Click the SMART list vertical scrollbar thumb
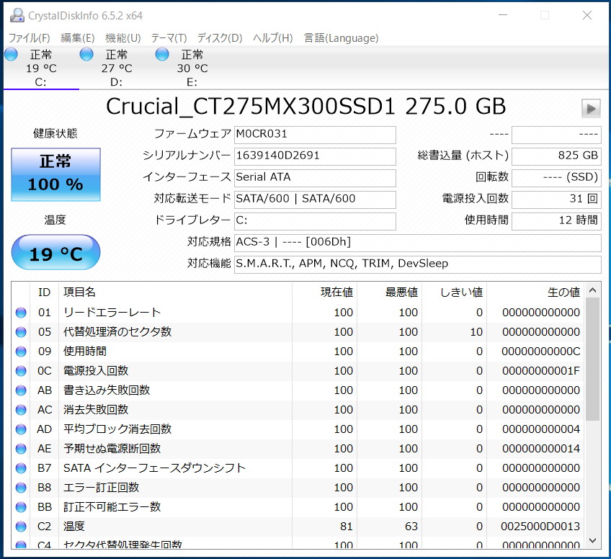 pos(593,359)
